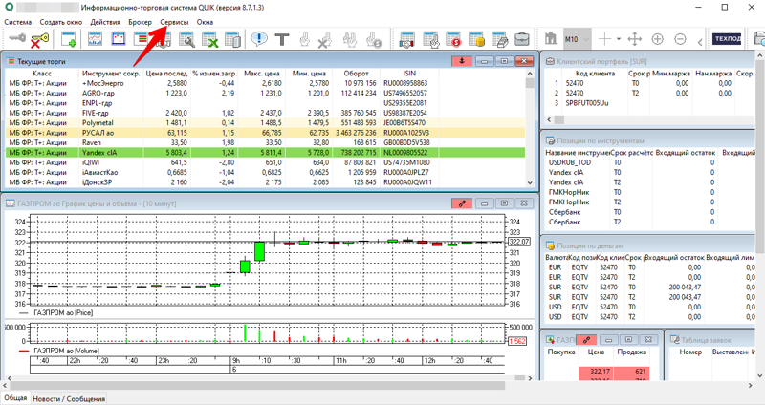This screenshot has height=405, width=765.
Task: Click the Q application icon in title bar
Action: [8, 8]
